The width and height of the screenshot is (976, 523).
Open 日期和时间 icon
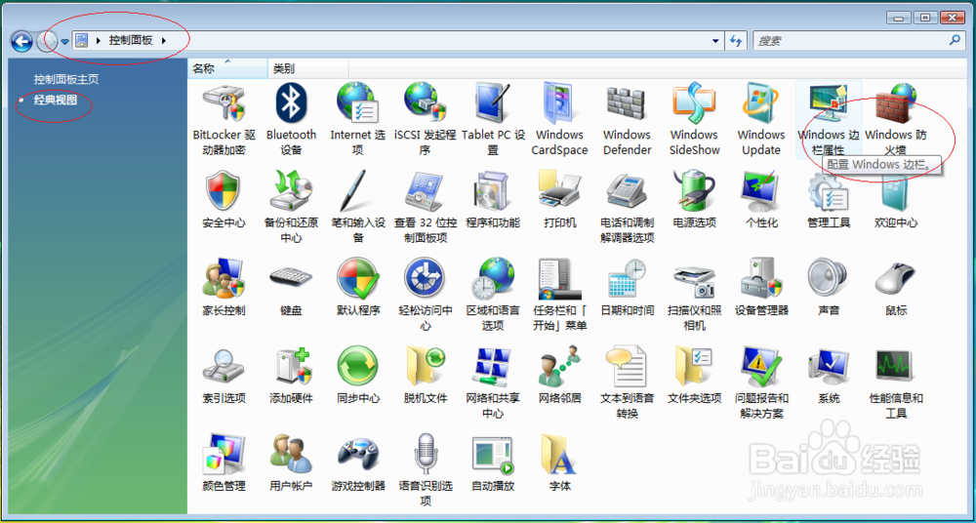pos(627,279)
